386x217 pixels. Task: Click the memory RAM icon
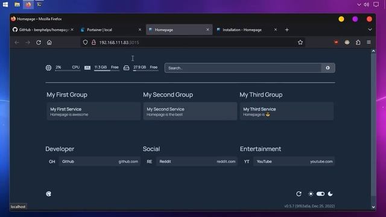tap(87, 68)
